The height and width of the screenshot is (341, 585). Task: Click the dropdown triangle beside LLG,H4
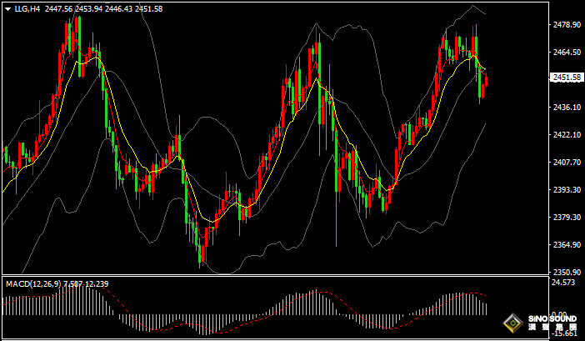pos(7,8)
